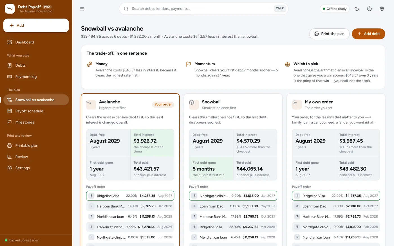Open Payoff schedule page
This screenshot has height=246, width=394.
point(36,111)
